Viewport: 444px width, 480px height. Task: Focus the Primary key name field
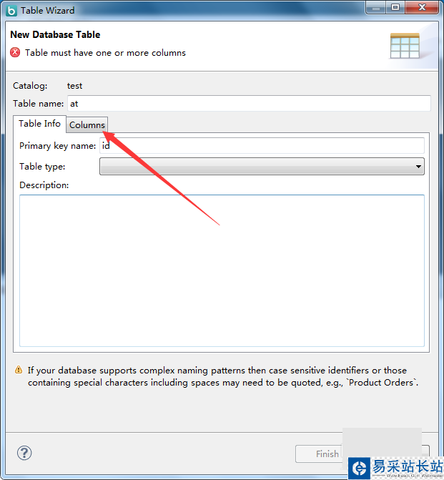pyautogui.click(x=262, y=146)
